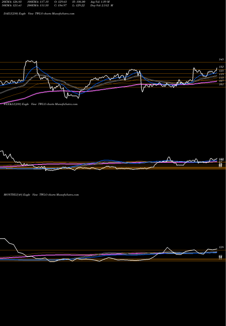226x326 pixels.
Task: Click the Day Vol readout
Action: (x=102, y=5)
